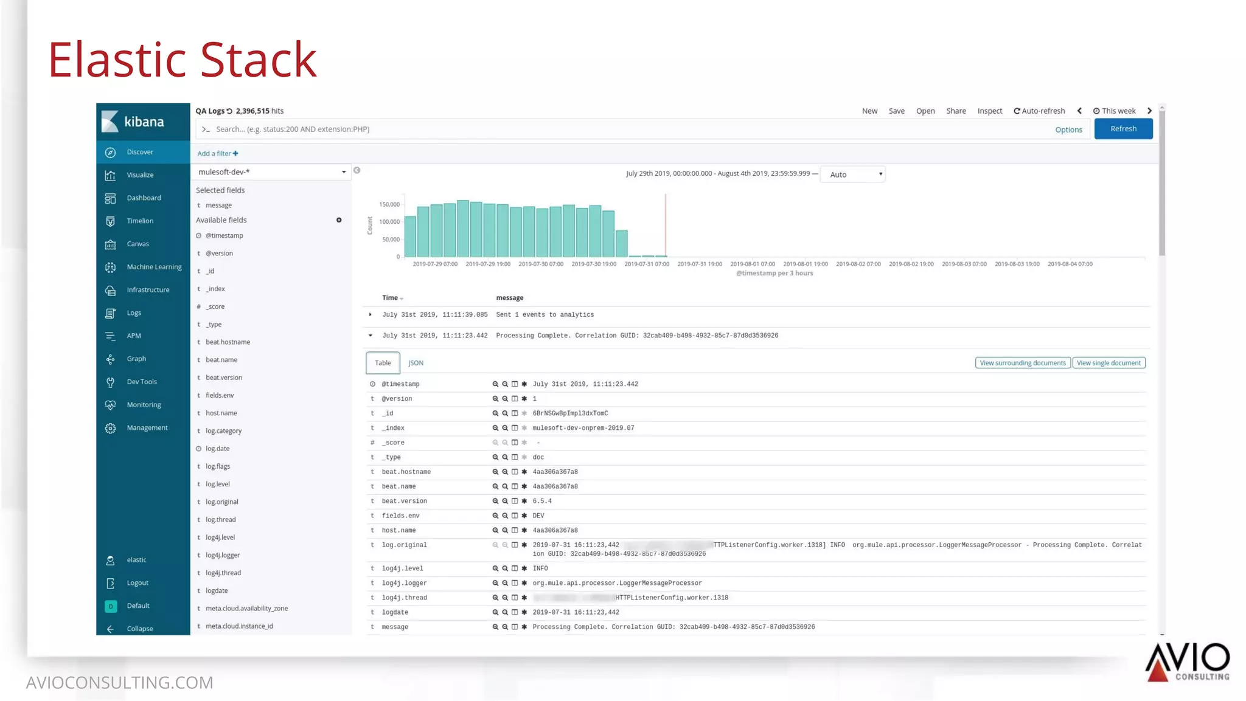Click Open in top menu

click(925, 111)
